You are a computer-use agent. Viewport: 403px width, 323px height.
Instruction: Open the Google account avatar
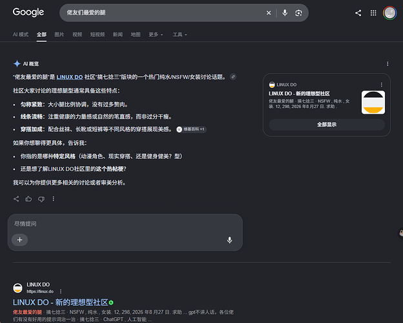[x=389, y=13]
